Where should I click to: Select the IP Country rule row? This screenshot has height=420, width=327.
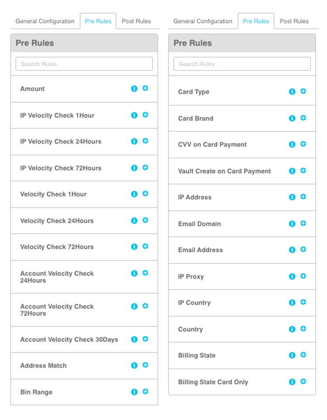(x=242, y=303)
